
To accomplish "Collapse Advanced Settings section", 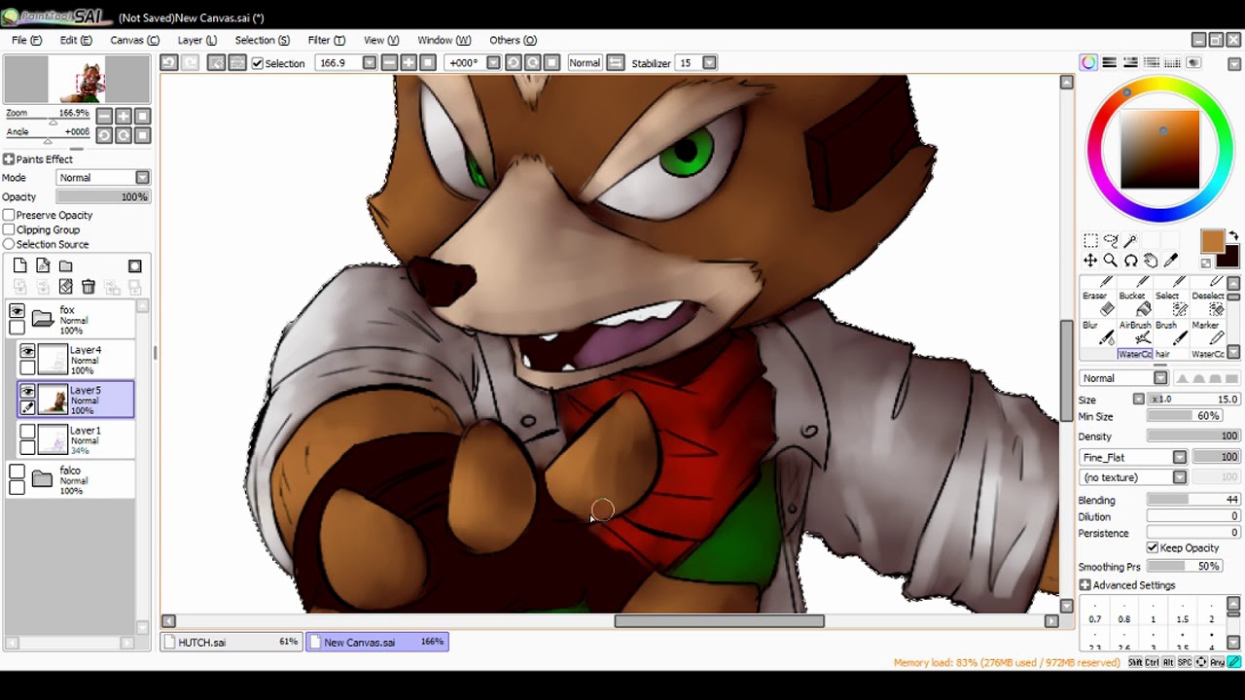I will tap(1085, 585).
